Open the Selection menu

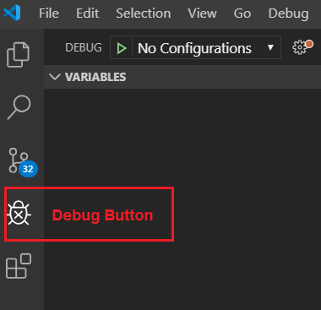tap(144, 14)
